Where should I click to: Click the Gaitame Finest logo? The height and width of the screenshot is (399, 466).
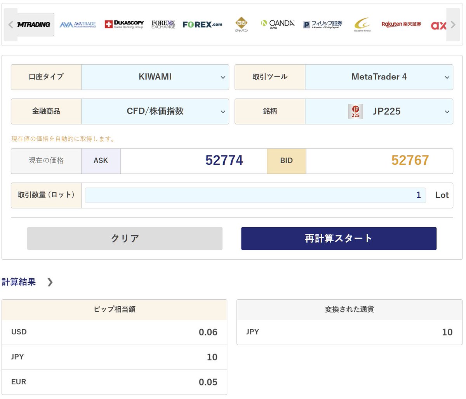coord(362,24)
